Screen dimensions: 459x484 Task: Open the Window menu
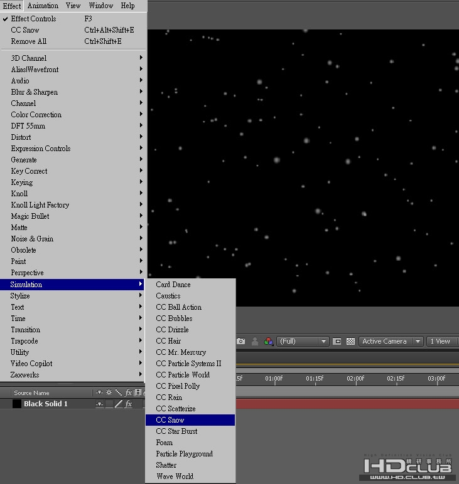pos(100,6)
